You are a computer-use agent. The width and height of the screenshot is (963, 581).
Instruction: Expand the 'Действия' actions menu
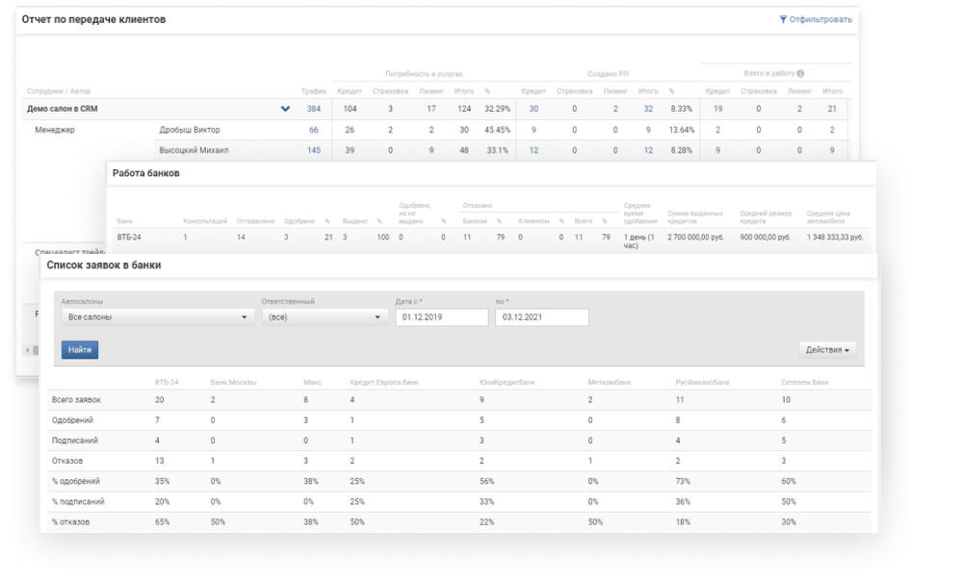tap(827, 350)
